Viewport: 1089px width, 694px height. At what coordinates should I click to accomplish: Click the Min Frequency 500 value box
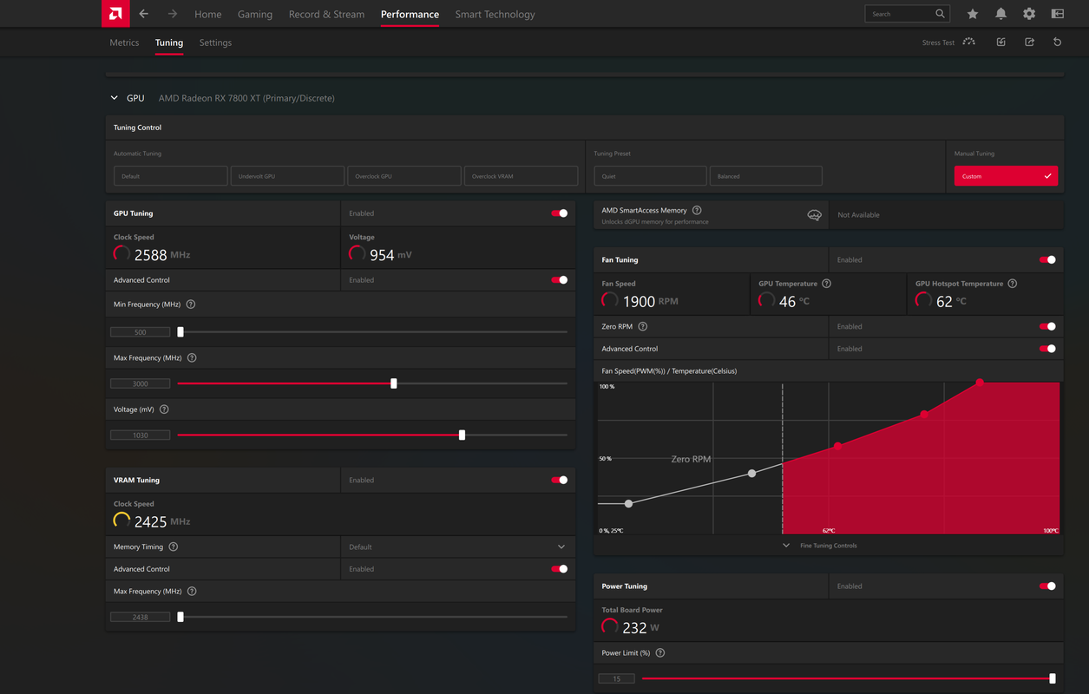point(140,332)
